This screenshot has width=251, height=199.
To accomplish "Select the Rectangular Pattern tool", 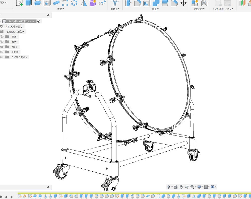I will coord(65,3).
